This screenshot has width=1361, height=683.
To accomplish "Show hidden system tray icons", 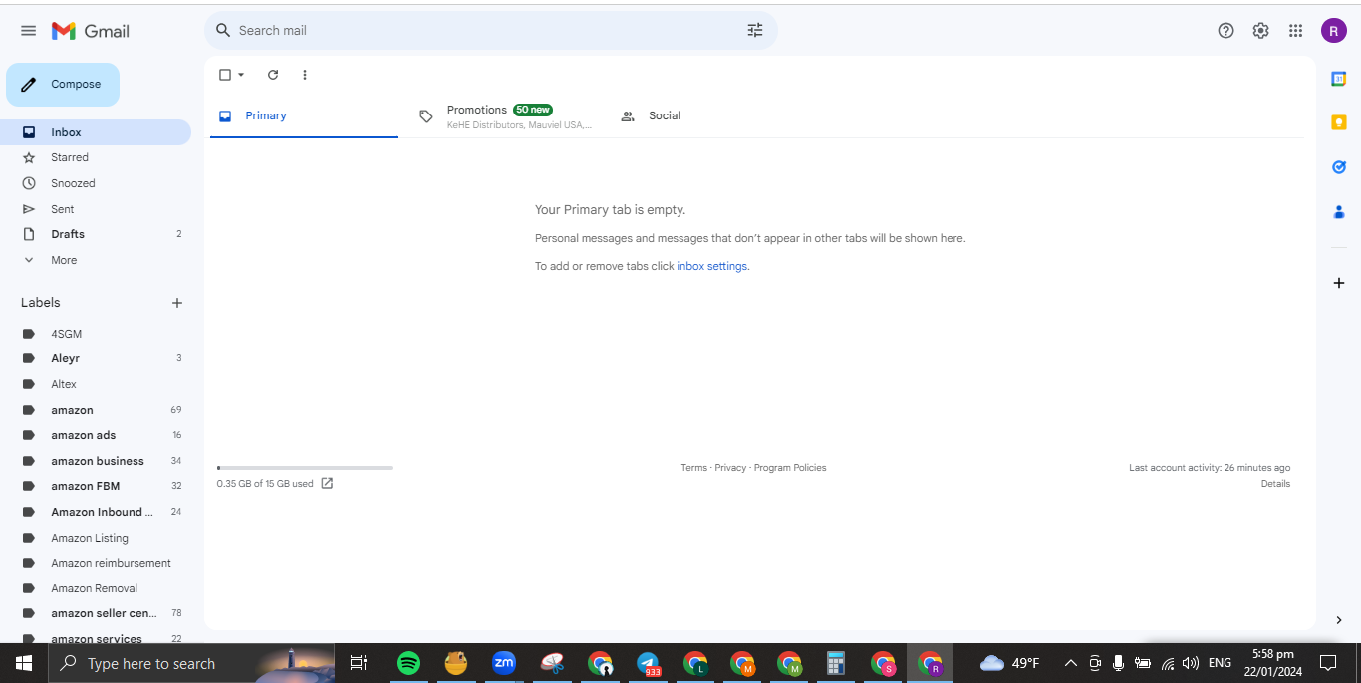I will (1071, 663).
